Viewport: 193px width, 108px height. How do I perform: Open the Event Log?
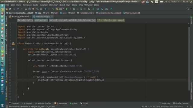coord(164,103)
